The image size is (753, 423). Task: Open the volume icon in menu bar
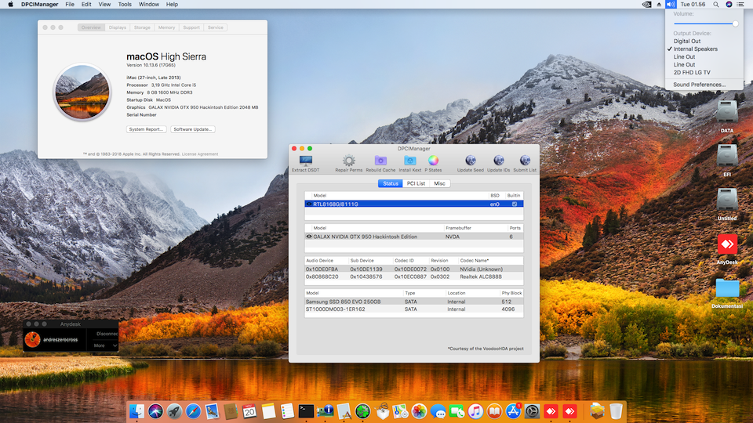(x=670, y=4)
